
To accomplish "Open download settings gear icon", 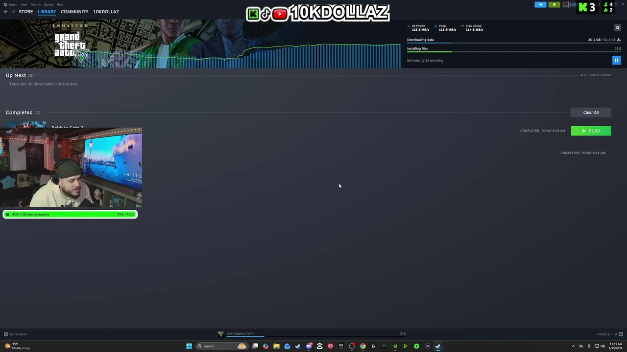I will [x=617, y=27].
